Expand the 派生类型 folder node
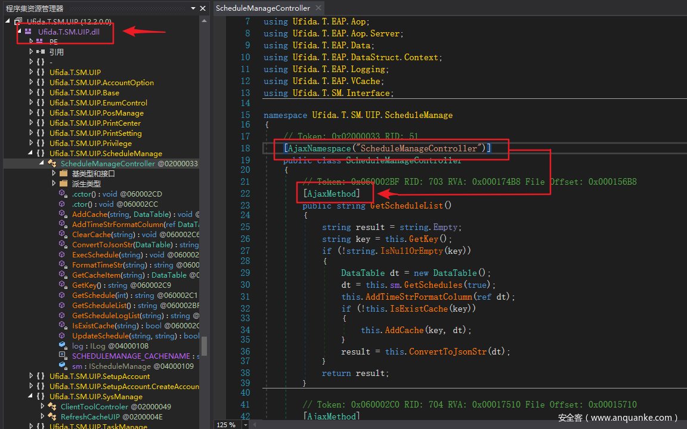 (53, 184)
